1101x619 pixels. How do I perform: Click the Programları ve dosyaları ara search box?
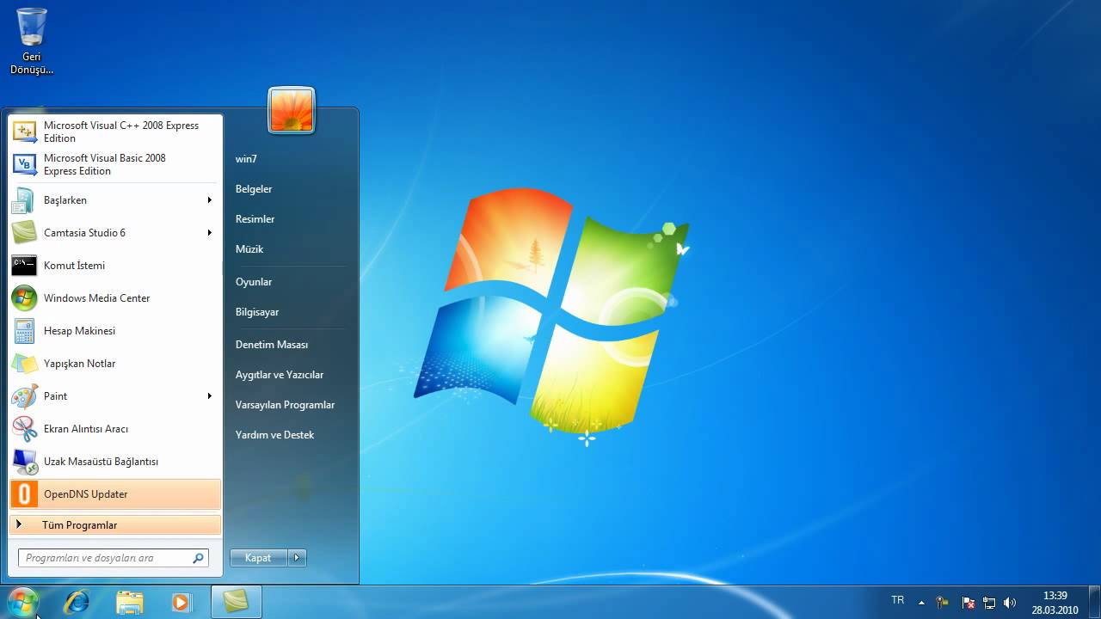(113, 558)
